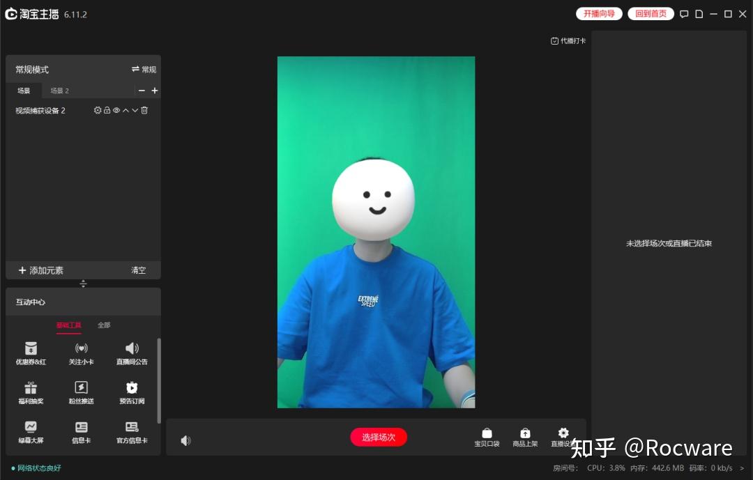753x480 pixels.
Task: Open the 预告订阅 preview subscribe tool
Action: 132,393
